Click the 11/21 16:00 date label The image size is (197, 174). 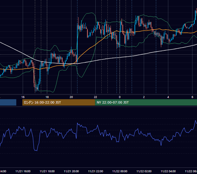click(23, 171)
